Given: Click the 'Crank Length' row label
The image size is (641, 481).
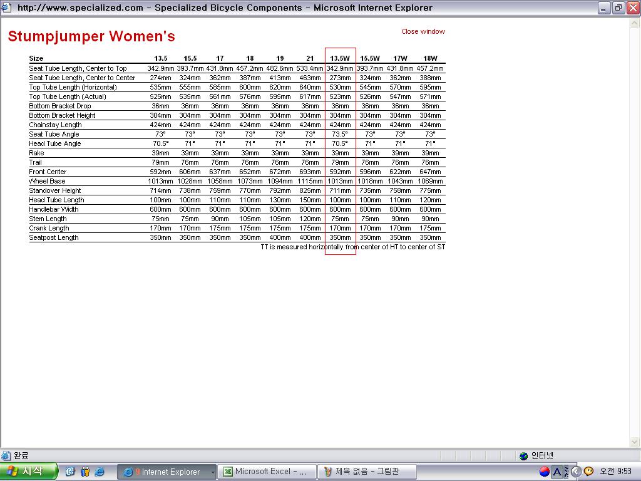Looking at the screenshot, I should pyautogui.click(x=49, y=228).
